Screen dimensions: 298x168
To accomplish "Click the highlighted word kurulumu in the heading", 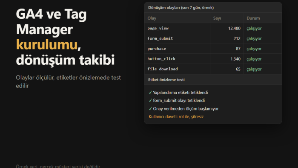I will click(x=47, y=44).
